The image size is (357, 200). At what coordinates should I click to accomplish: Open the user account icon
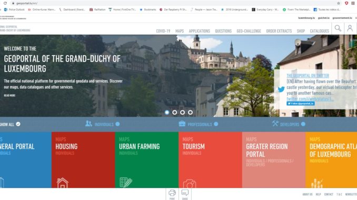pos(350,28)
